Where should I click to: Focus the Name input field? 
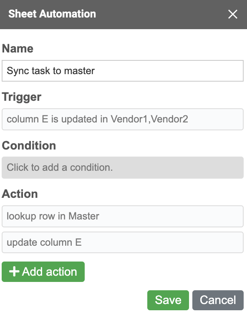pos(123,71)
